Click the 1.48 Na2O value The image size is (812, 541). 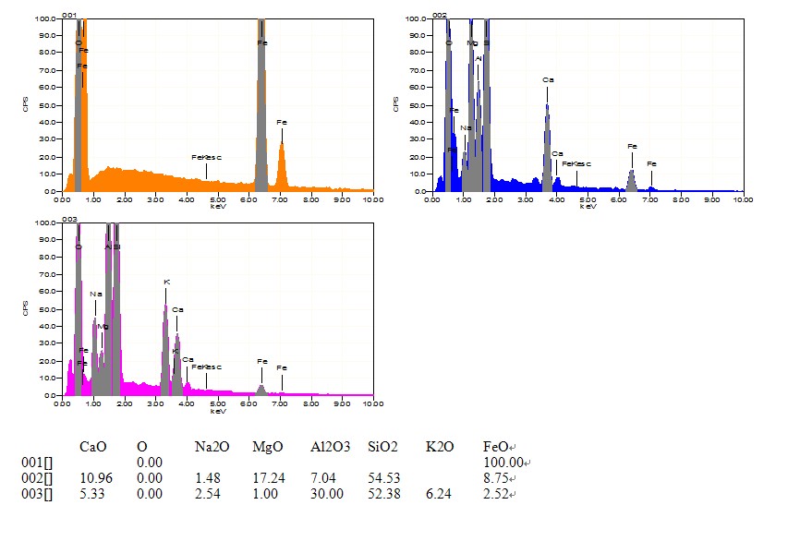[208, 478]
